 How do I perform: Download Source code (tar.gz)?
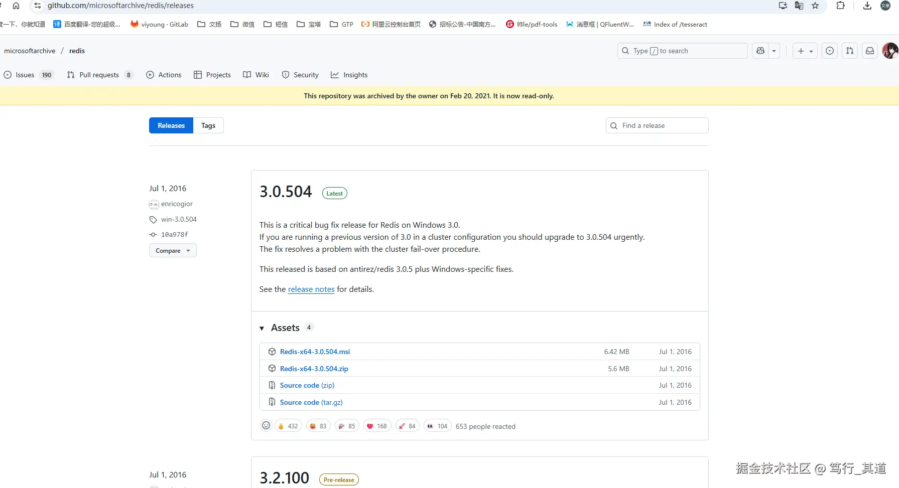tap(311, 402)
